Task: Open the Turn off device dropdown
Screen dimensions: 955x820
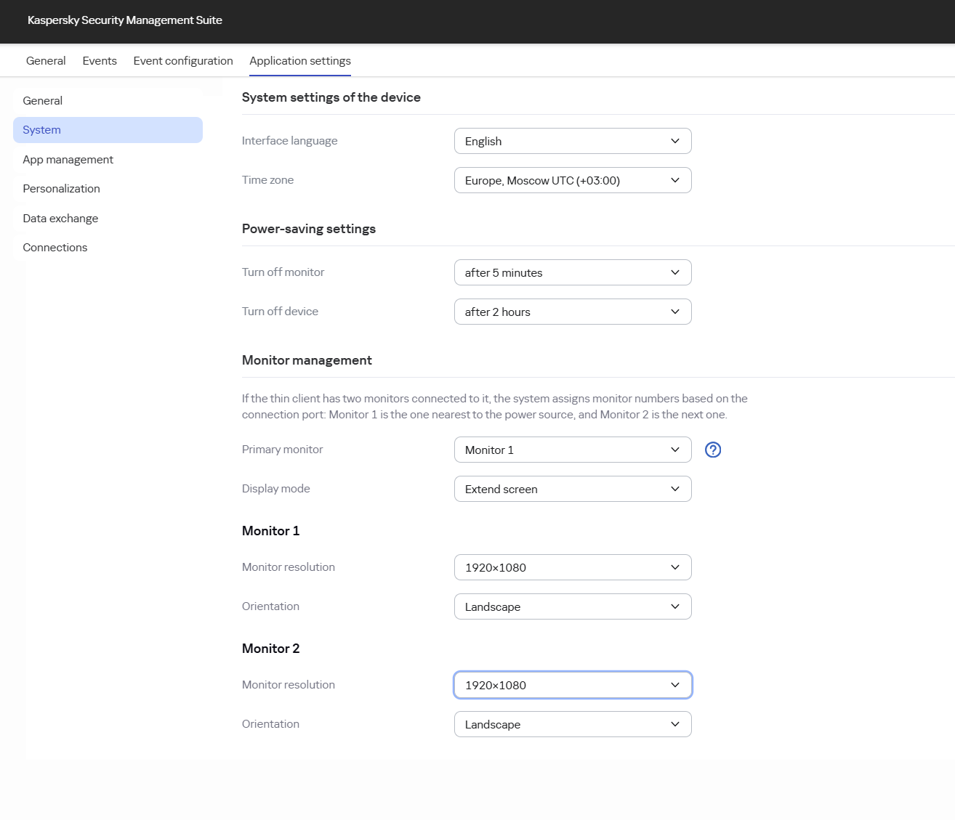Action: coord(573,312)
